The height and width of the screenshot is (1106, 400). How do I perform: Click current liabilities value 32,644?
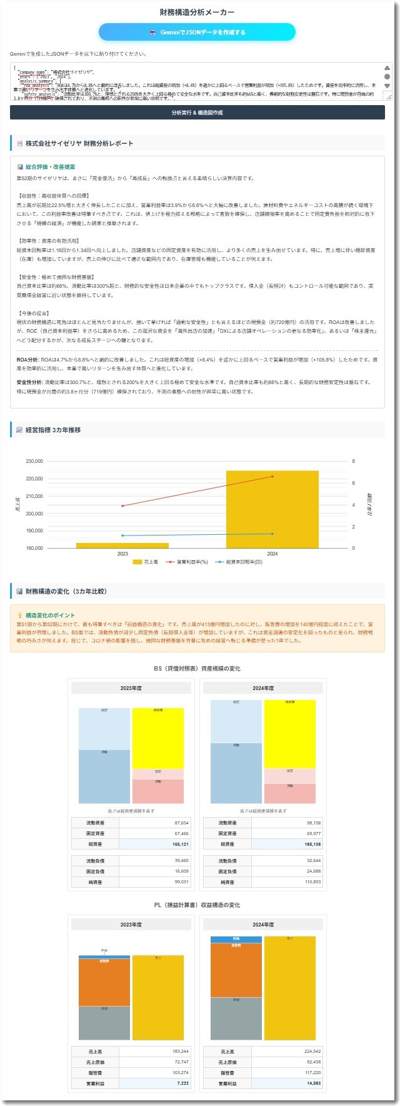313,860
